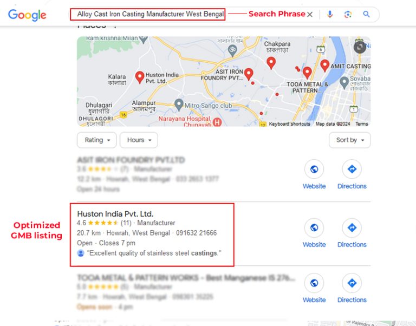This screenshot has height=326, width=416.
Task: Open the Huston India Pvt. Ltd. listing title
Action: pyautogui.click(x=115, y=214)
